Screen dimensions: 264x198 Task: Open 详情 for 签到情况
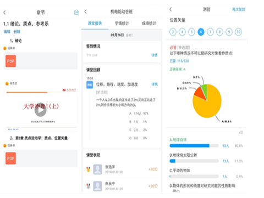coord(155,55)
